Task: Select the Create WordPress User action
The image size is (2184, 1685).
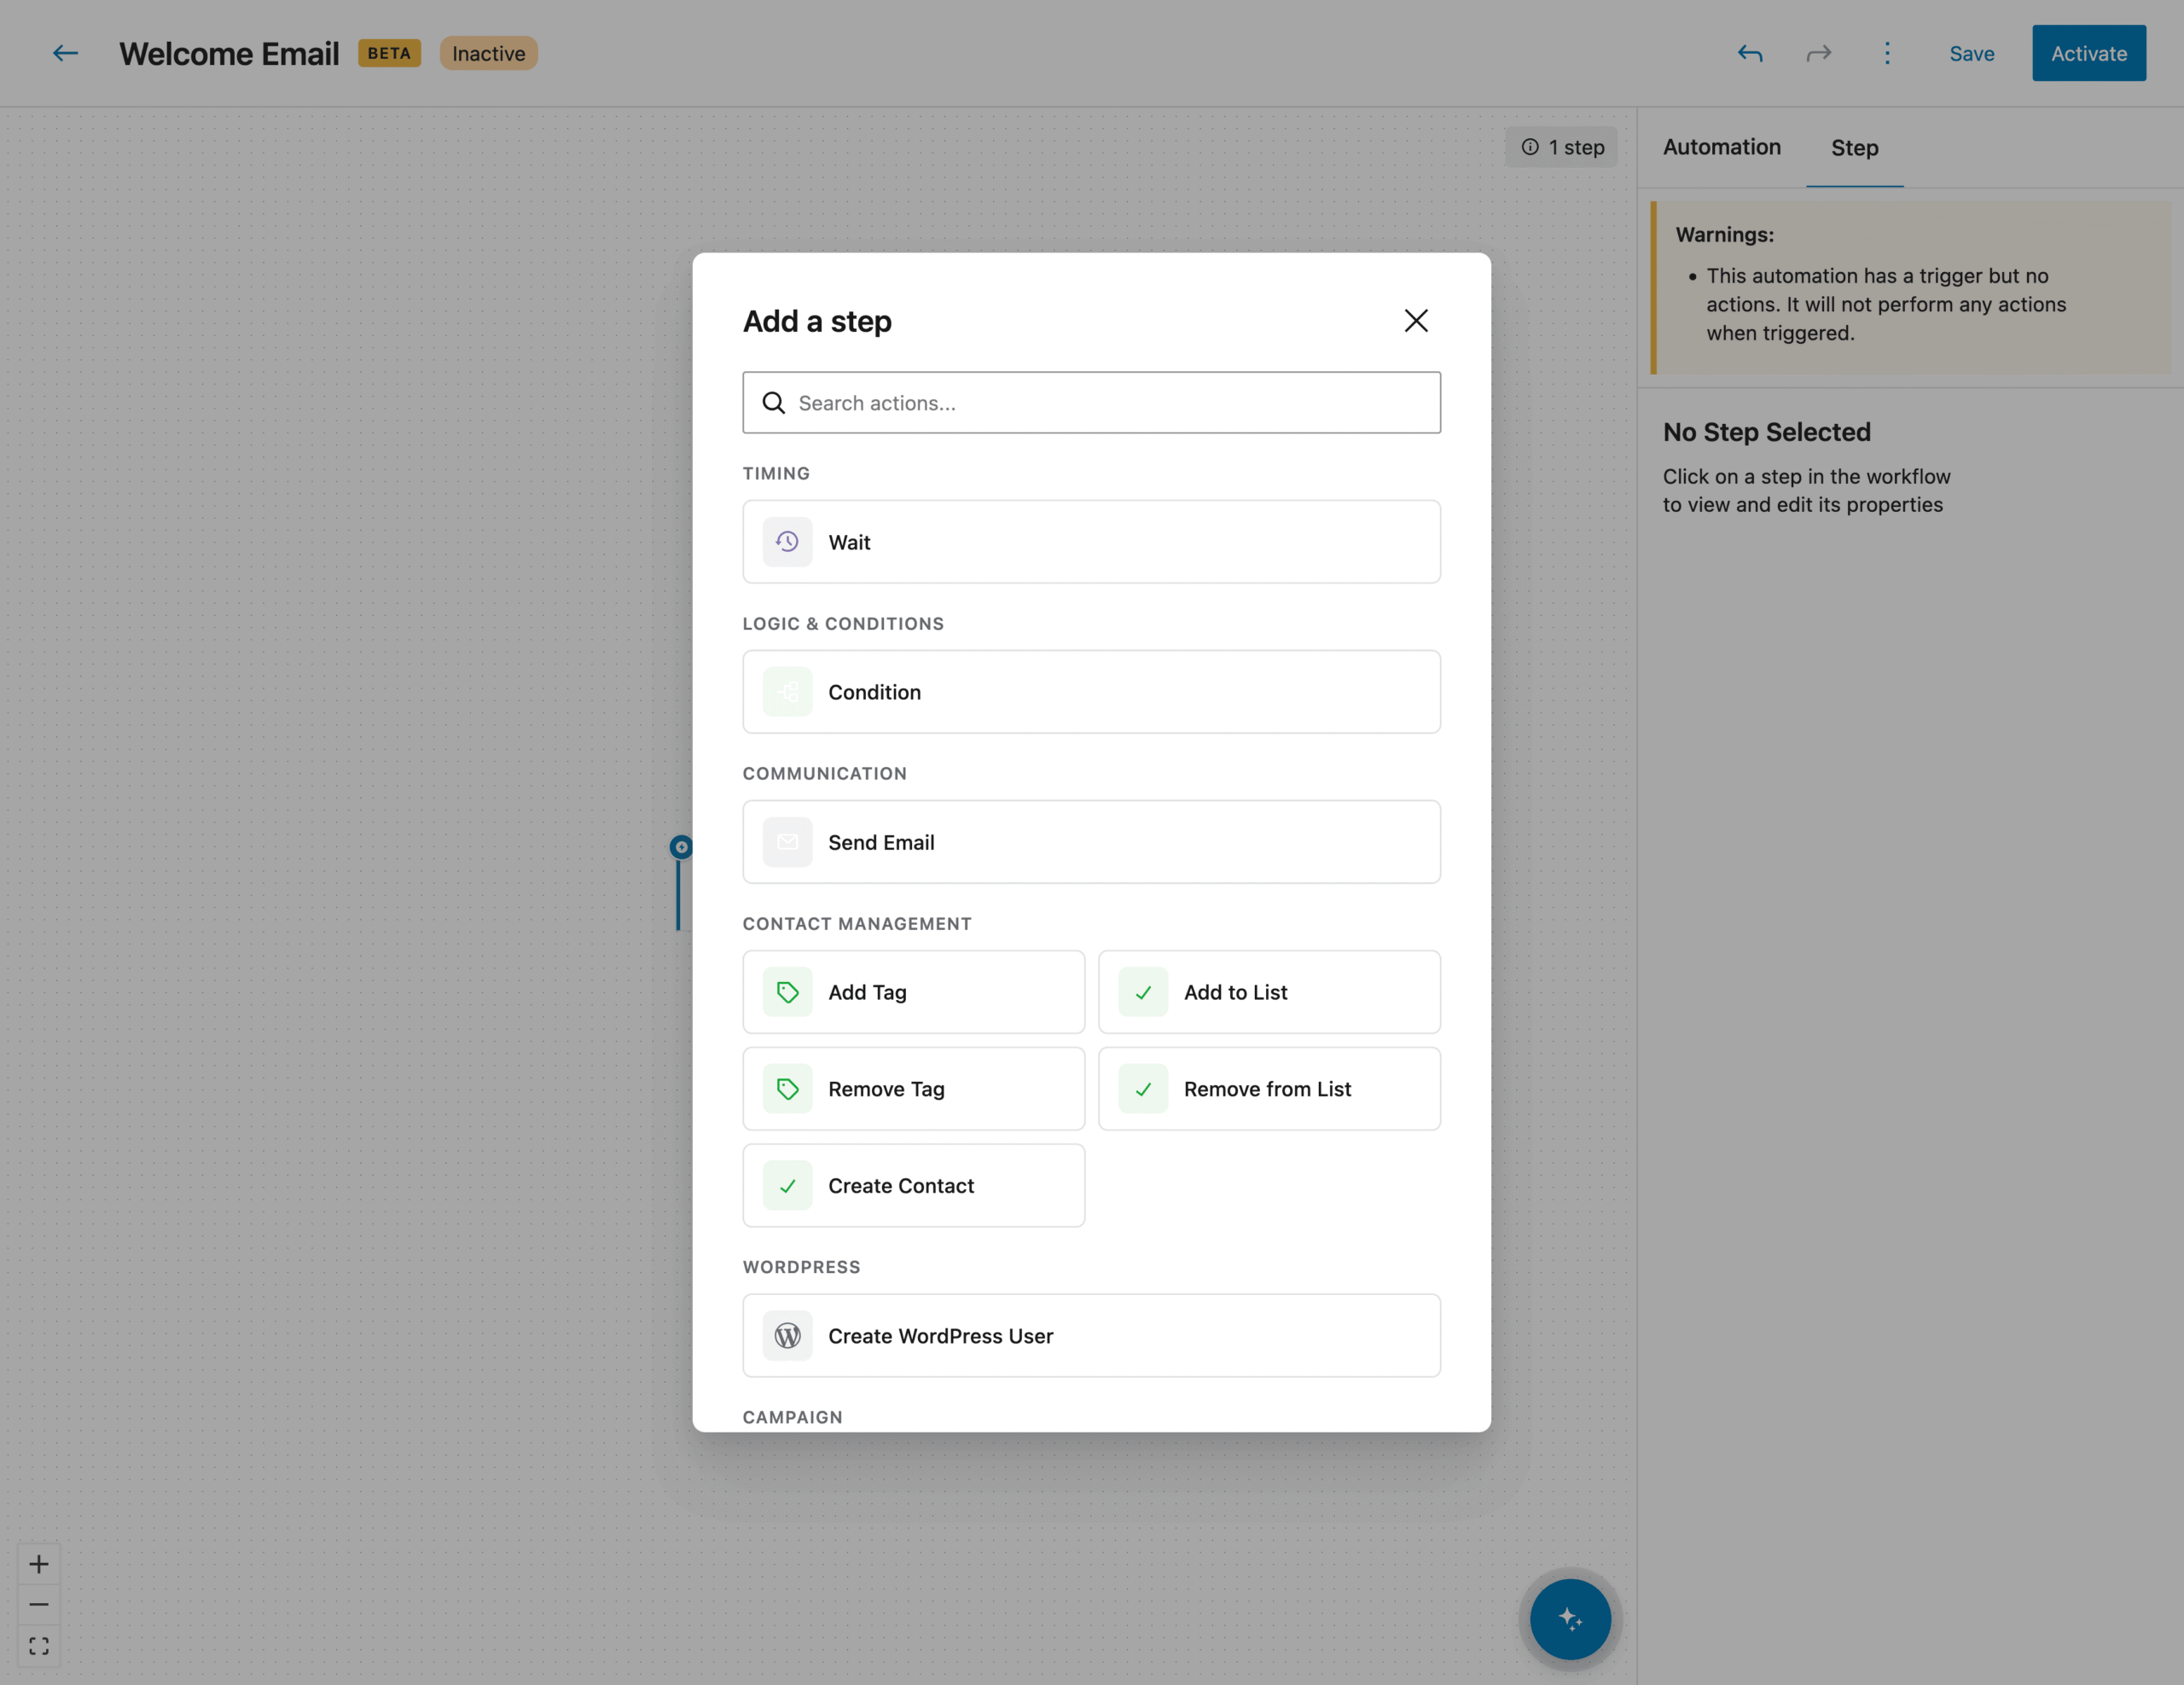Action: click(x=1091, y=1336)
